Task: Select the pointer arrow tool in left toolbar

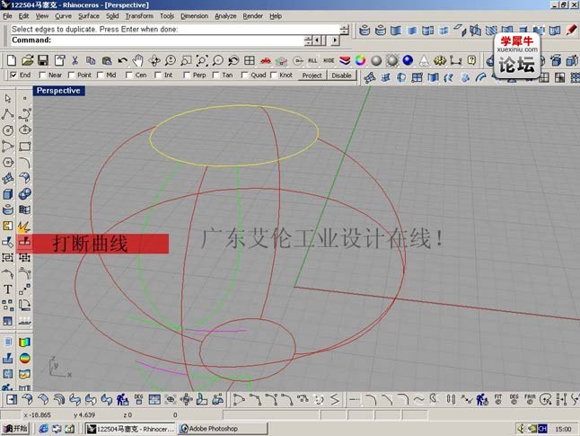Action: click(x=8, y=99)
